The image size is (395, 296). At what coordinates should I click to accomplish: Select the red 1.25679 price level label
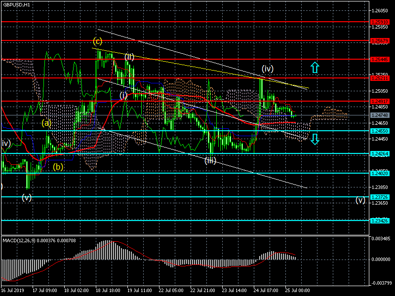pos(380,41)
